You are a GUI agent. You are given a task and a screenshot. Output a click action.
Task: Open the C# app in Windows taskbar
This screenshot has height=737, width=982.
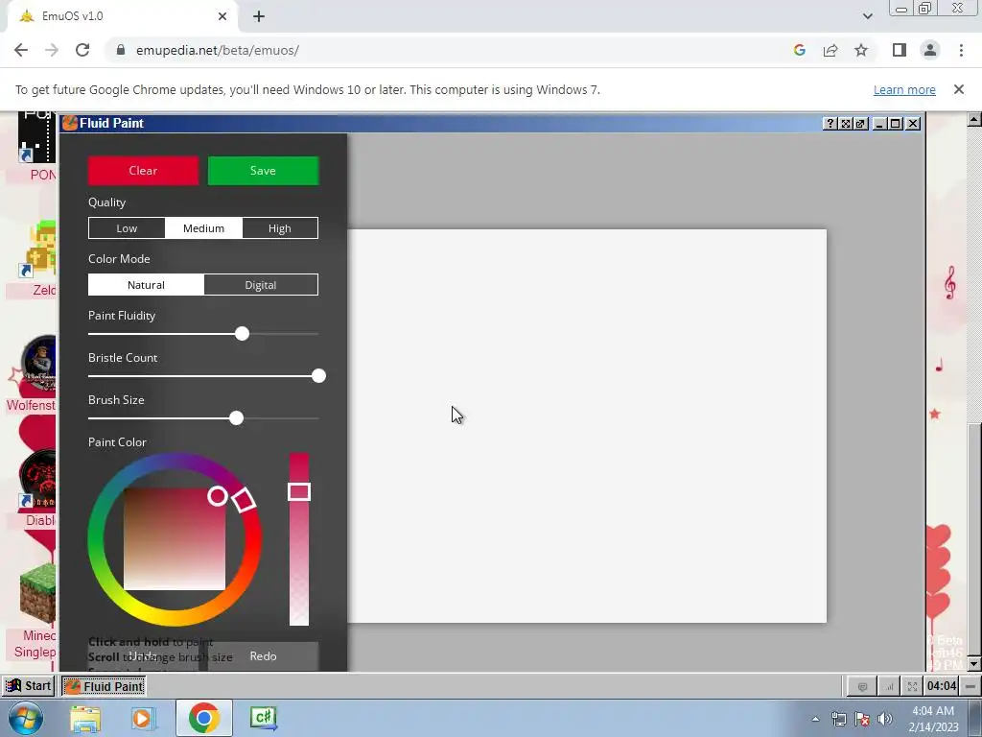tap(263, 718)
